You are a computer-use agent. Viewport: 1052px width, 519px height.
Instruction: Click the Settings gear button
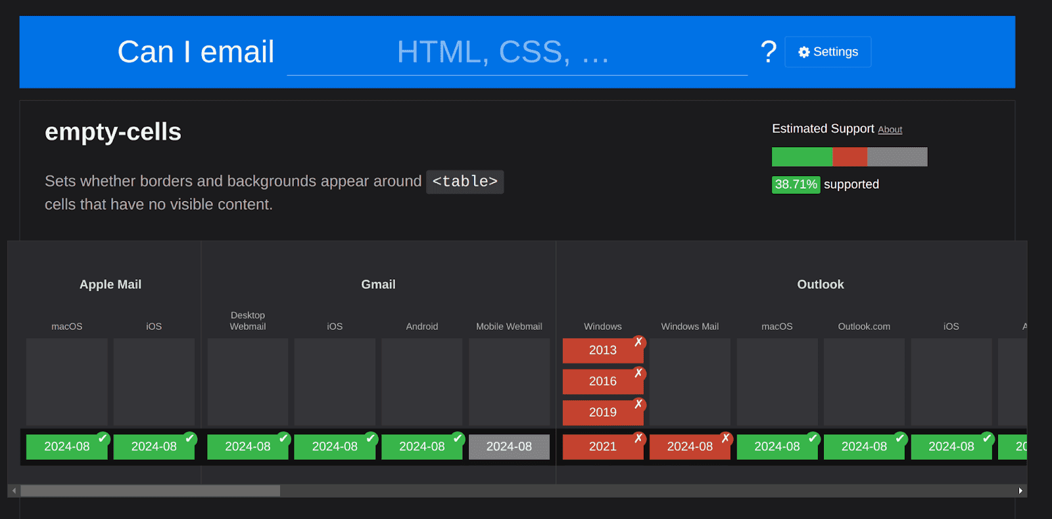pos(828,52)
